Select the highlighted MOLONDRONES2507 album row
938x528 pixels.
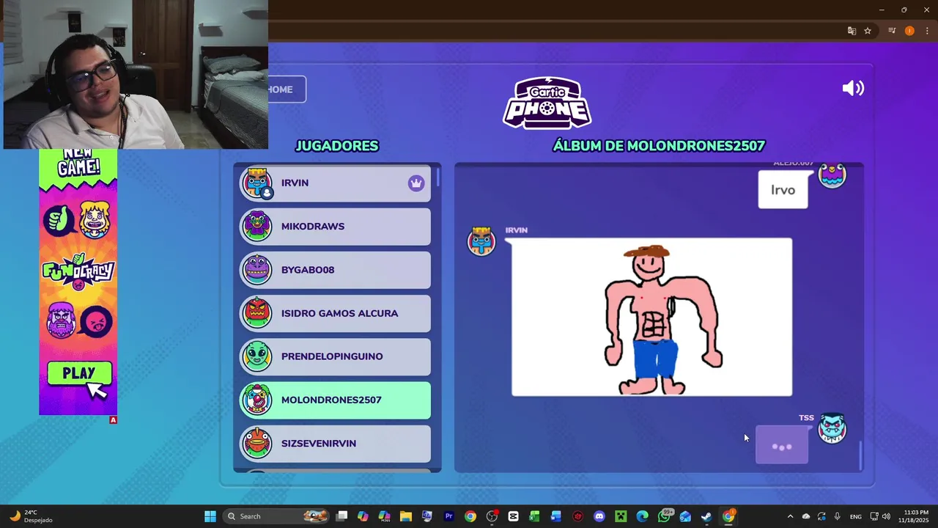pyautogui.click(x=336, y=400)
